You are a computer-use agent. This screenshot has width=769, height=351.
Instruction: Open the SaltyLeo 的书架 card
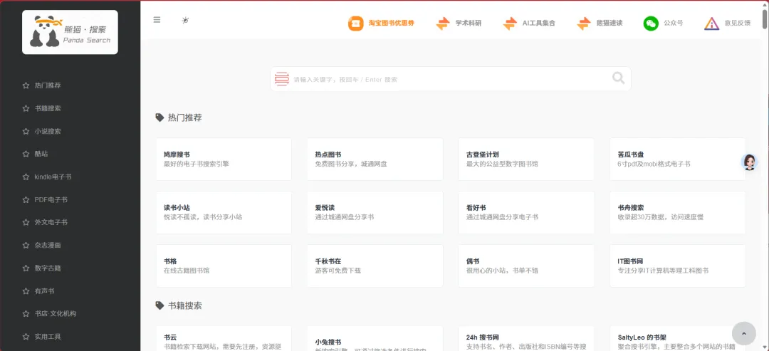click(678, 338)
